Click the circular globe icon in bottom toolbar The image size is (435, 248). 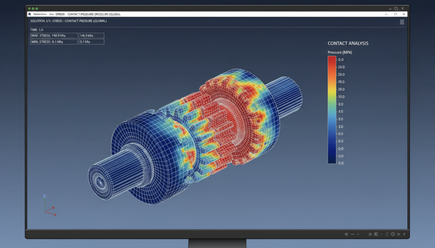point(393,234)
